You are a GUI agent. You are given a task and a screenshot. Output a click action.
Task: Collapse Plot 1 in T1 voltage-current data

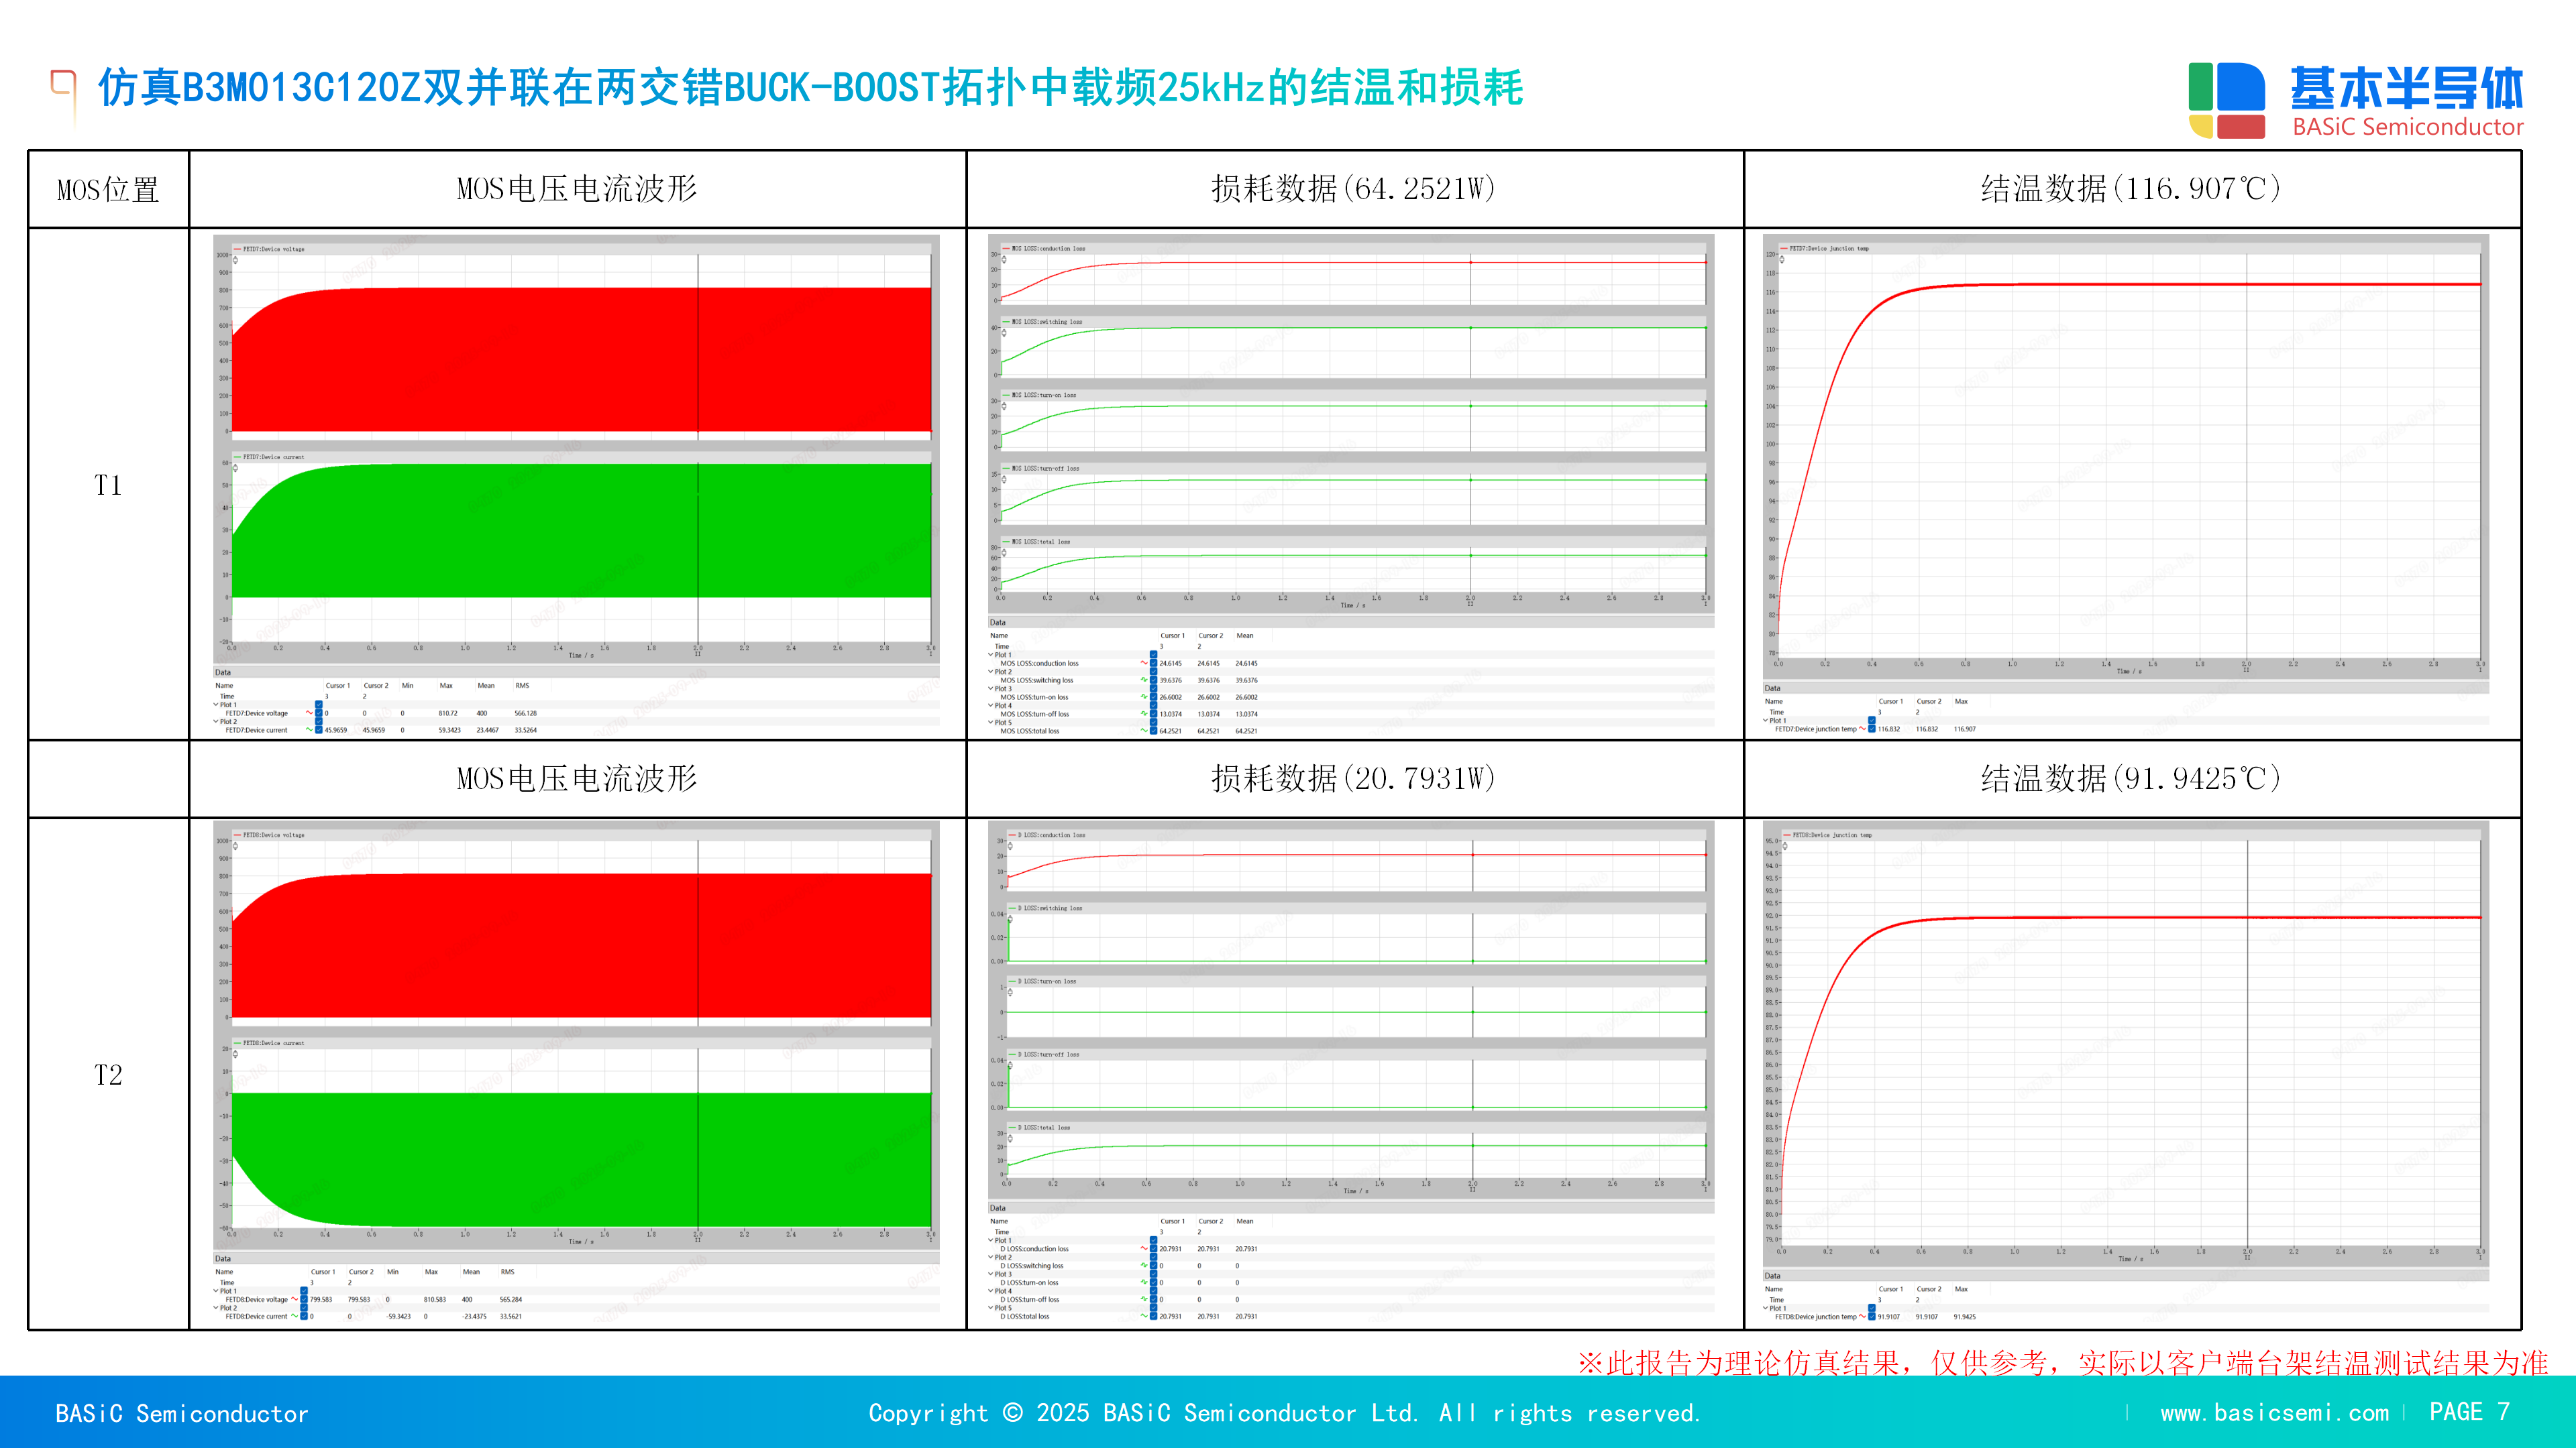(216, 705)
